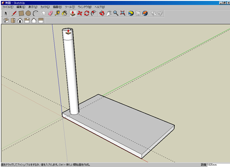The width and height of the screenshot is (230, 167).
Task: Click the SketchUp title bar text
Action: pyautogui.click(x=15, y=3)
